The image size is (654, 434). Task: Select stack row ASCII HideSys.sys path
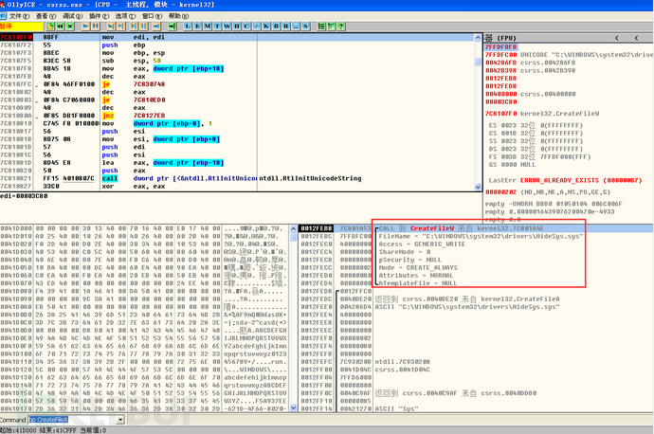(477, 307)
